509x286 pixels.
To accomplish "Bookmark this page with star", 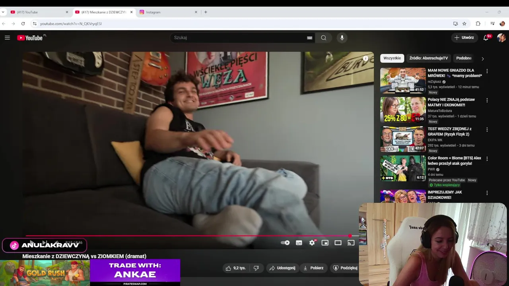I will 464,24.
